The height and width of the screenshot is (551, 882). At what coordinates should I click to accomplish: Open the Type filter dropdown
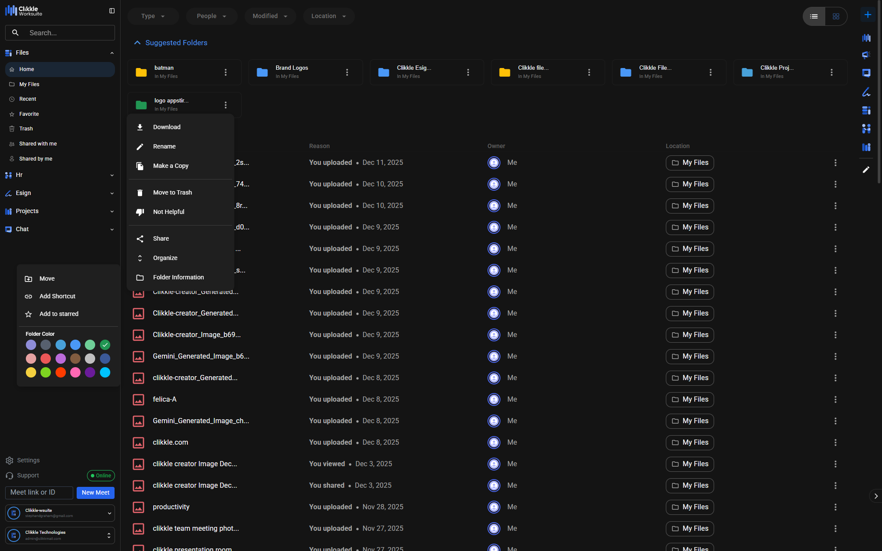pyautogui.click(x=153, y=16)
